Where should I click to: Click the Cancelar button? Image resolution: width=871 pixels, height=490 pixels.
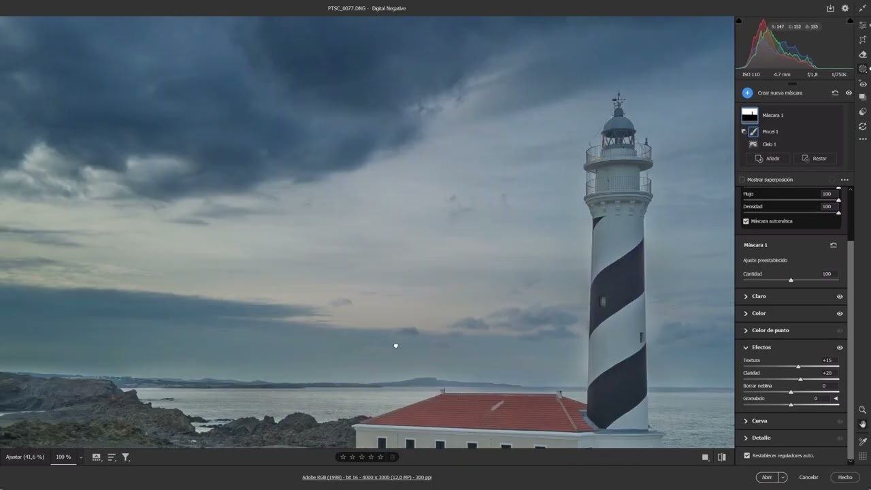click(808, 477)
